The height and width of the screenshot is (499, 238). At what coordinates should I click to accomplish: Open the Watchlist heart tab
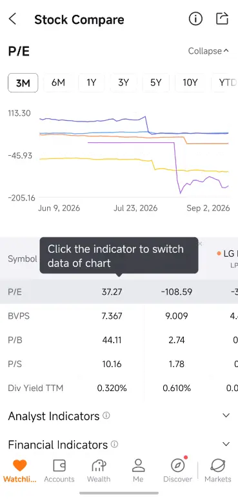(x=20, y=471)
